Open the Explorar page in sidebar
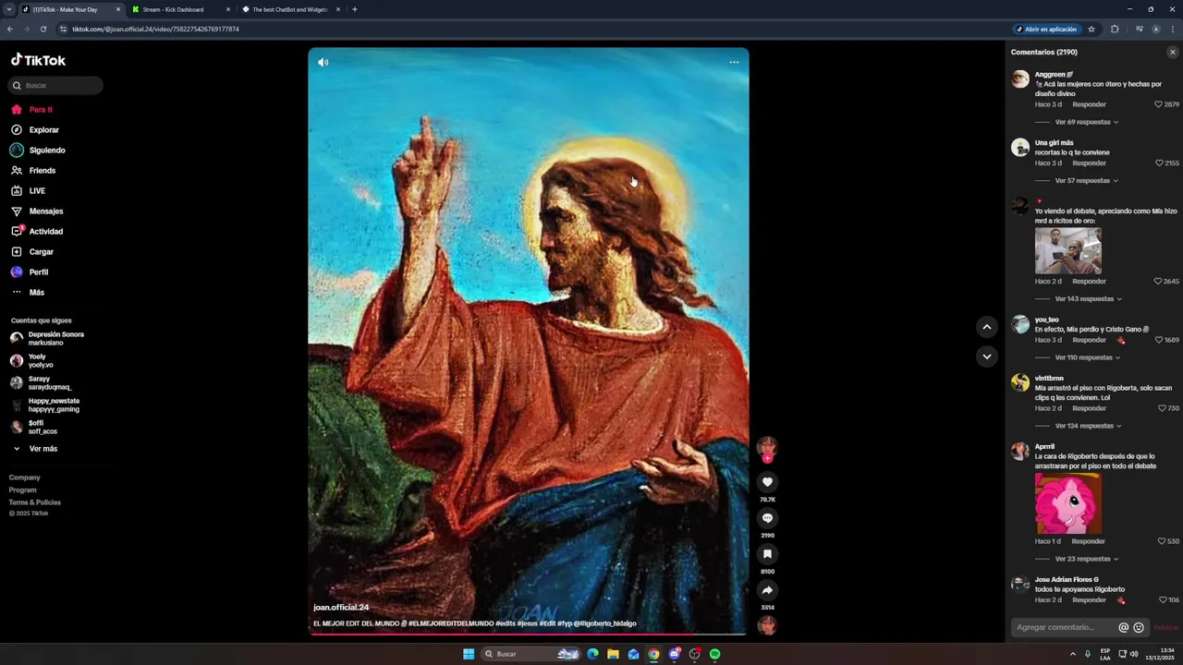 point(35,130)
